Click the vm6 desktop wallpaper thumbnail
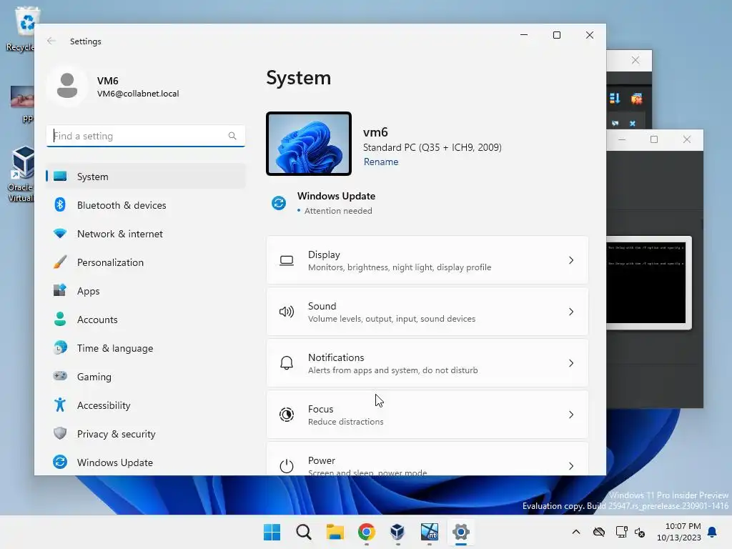The width and height of the screenshot is (732, 549). pos(309,144)
